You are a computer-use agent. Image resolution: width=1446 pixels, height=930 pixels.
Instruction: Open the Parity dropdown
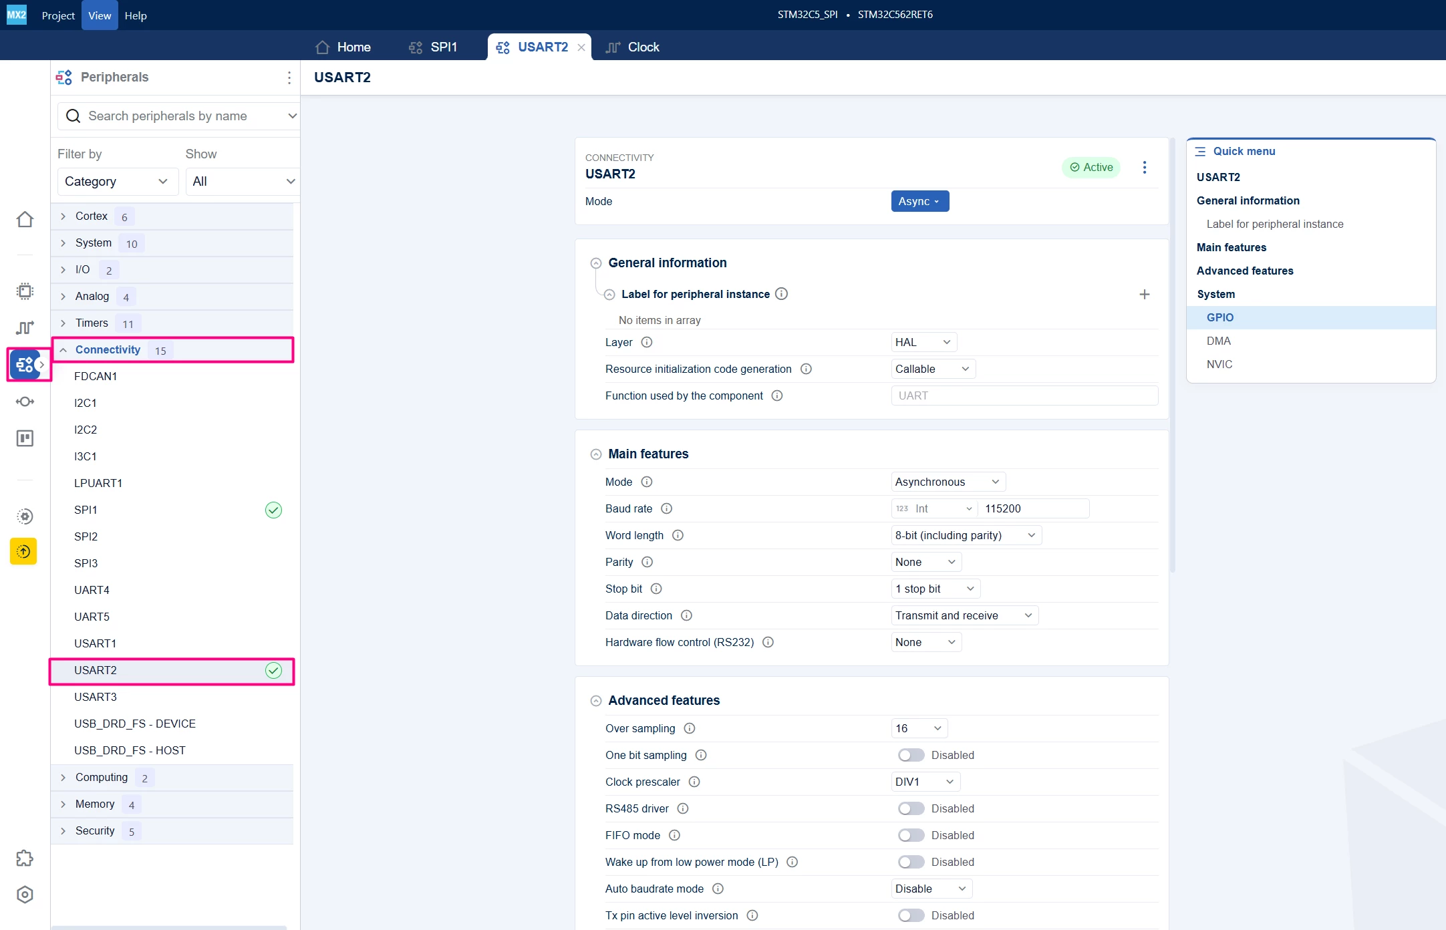(x=926, y=562)
